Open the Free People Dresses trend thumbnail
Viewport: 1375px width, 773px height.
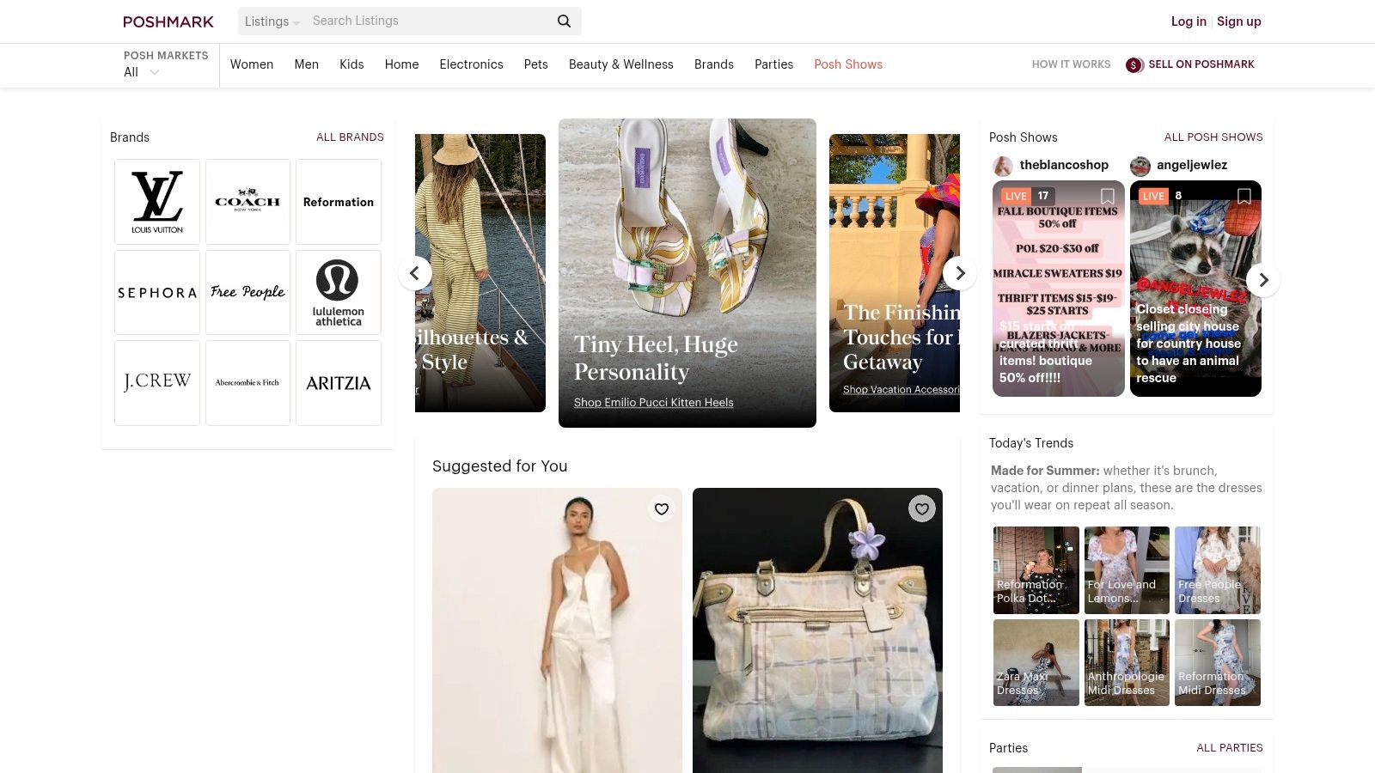(1218, 570)
